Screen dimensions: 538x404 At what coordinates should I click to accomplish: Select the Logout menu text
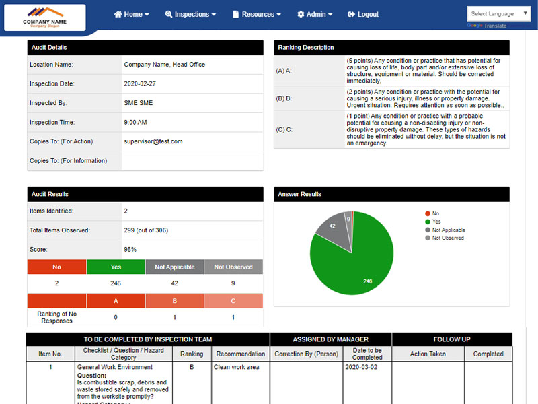pyautogui.click(x=368, y=14)
